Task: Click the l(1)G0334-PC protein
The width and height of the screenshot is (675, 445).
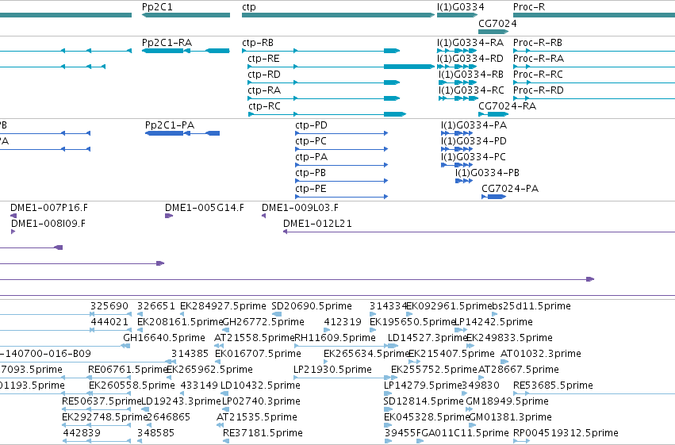Action: click(457, 165)
